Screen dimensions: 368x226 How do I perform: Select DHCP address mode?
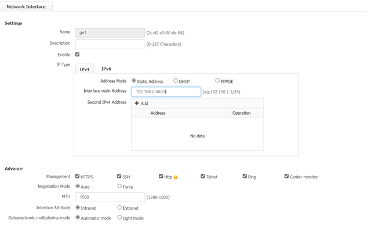tap(176, 81)
